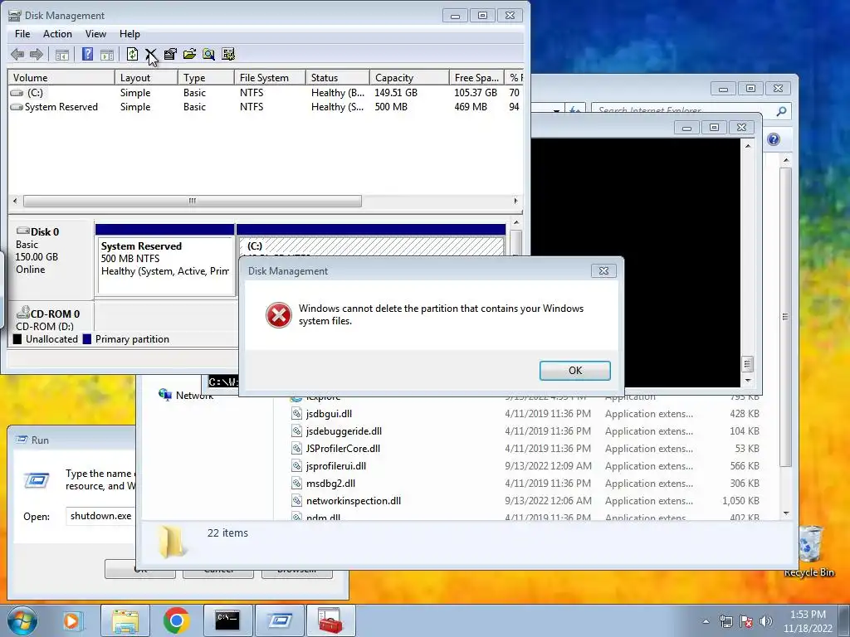Viewport: 850px width, 637px height.
Task: Open Google Chrome from taskbar
Action: [x=176, y=620]
